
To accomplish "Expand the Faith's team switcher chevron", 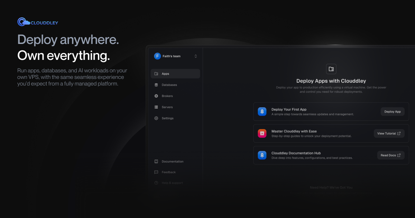I will pyautogui.click(x=196, y=56).
